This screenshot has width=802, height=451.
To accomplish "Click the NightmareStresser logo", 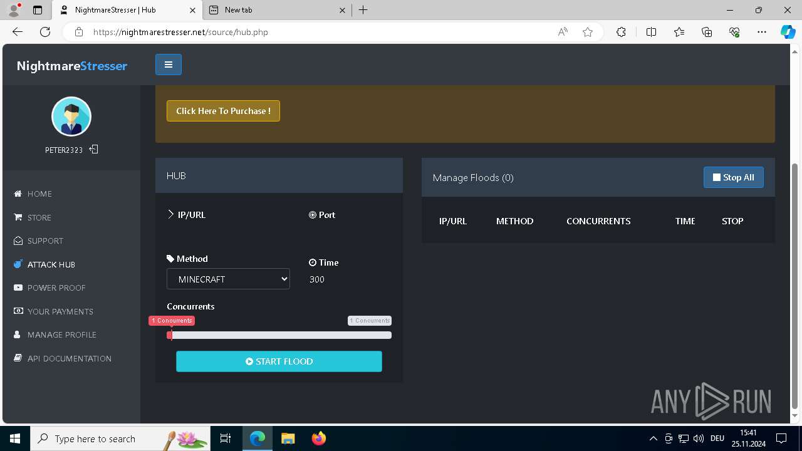I will click(72, 66).
